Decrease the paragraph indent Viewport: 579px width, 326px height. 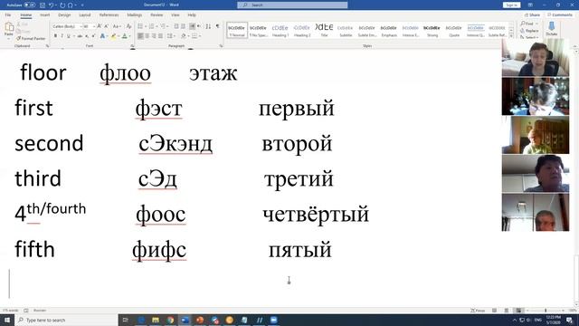[x=176, y=26]
